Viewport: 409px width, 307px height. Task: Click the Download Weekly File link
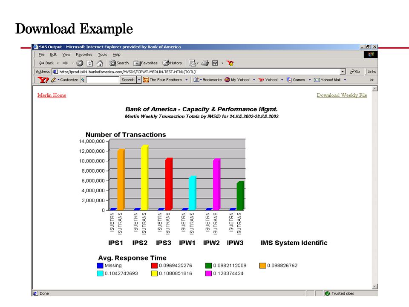click(x=342, y=95)
